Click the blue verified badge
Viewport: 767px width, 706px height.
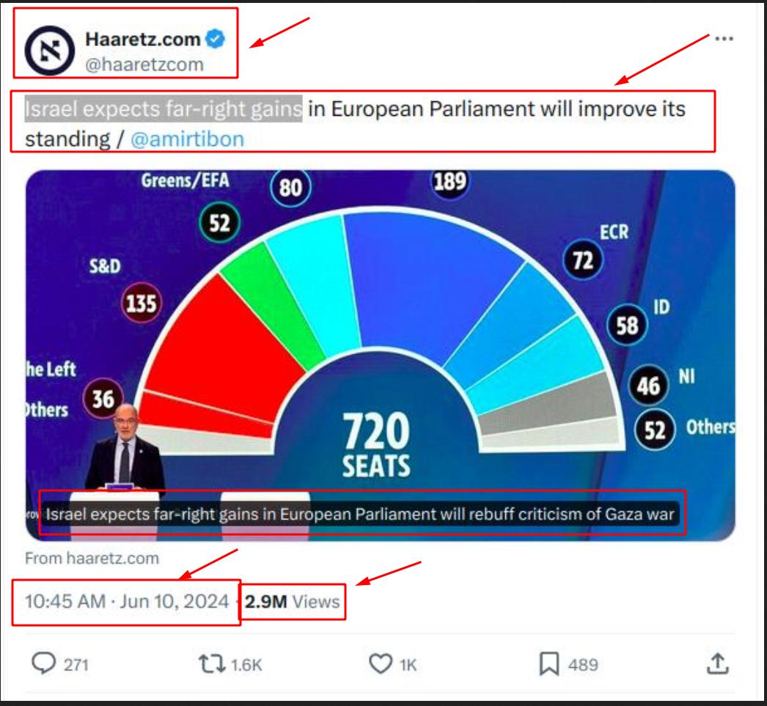(x=214, y=40)
